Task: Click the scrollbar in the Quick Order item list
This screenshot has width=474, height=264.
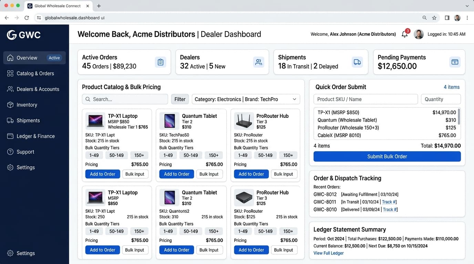Action: click(459, 117)
